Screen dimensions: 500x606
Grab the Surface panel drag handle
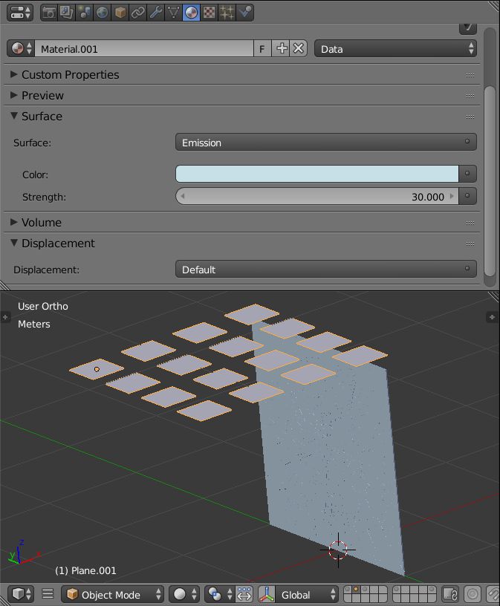pyautogui.click(x=470, y=117)
